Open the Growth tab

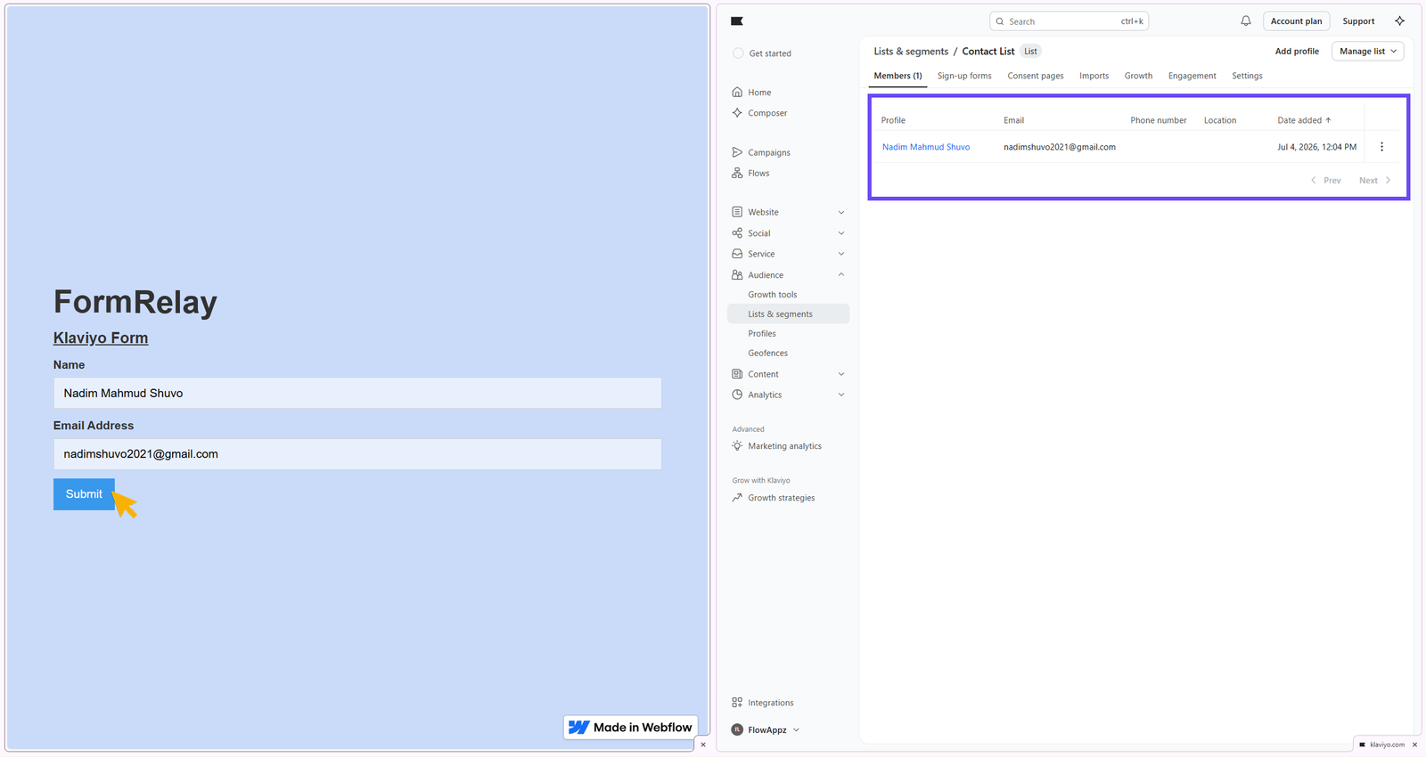pos(1138,76)
